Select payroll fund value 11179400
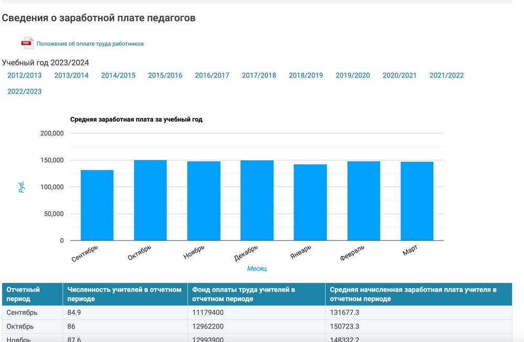The image size is (524, 342). pos(208,313)
